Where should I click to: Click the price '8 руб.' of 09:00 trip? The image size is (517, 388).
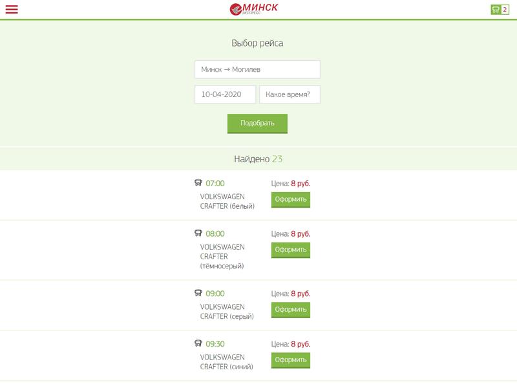point(301,294)
